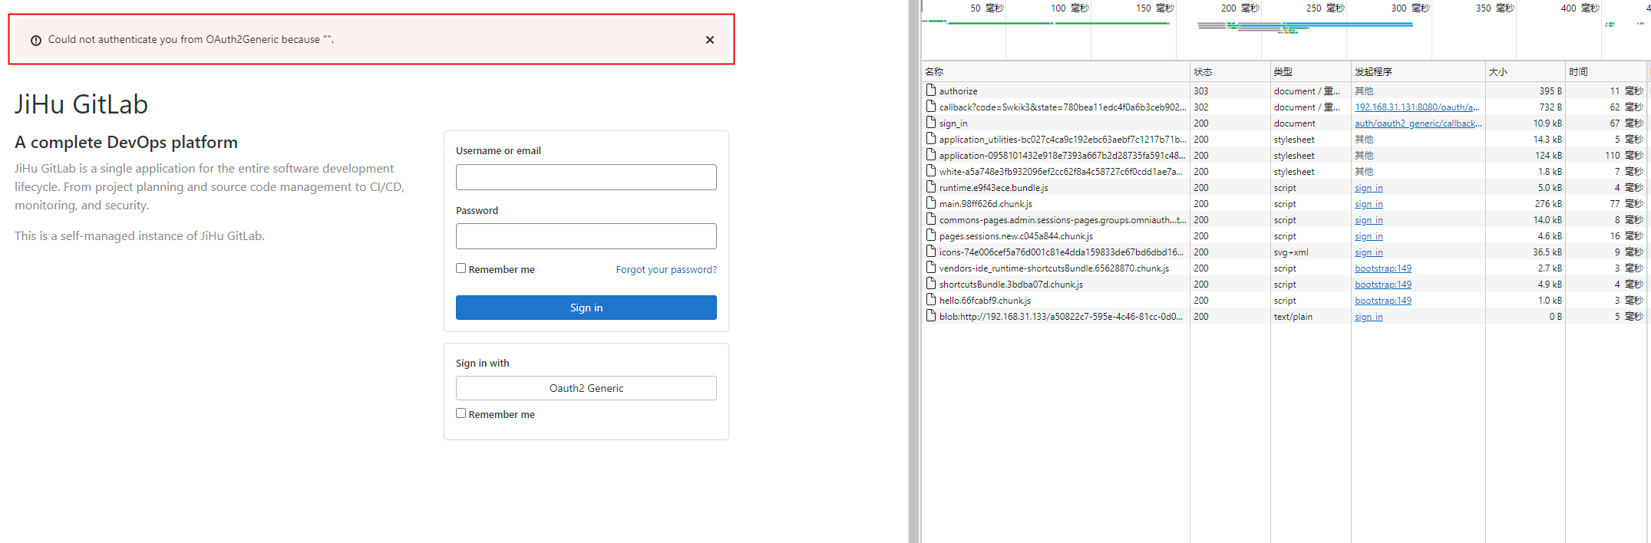The height and width of the screenshot is (543, 1651).
Task: Sort network requests by 名称 column
Action: pyautogui.click(x=1055, y=71)
